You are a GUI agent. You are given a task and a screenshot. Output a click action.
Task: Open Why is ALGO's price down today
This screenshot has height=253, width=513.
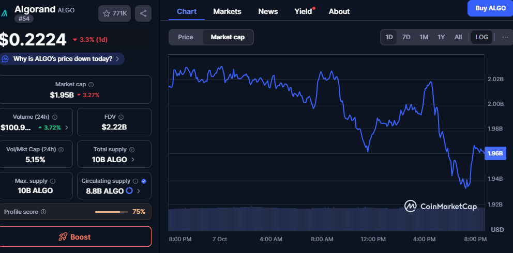[62, 59]
